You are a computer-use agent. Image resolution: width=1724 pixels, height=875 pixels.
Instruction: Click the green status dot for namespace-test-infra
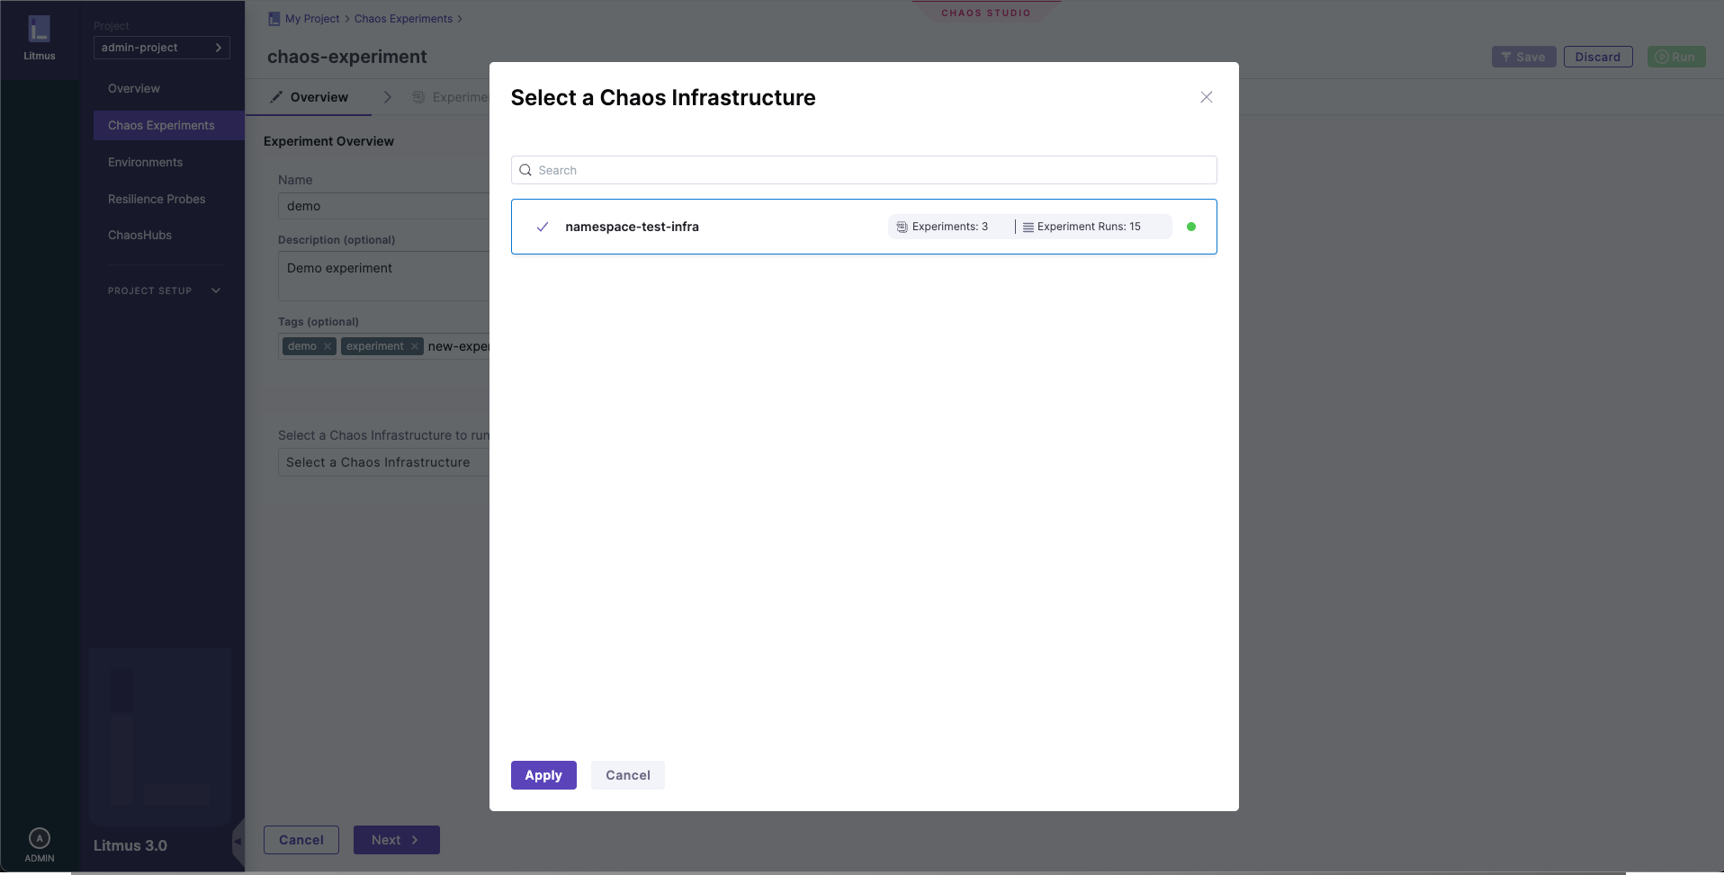coord(1192,227)
